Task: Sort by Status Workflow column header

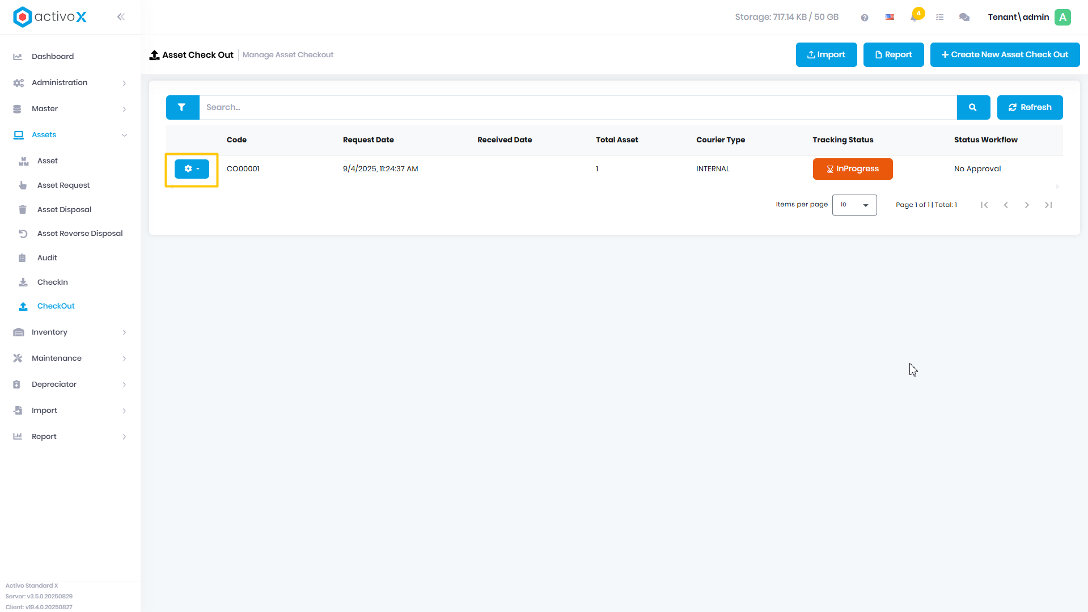Action: 986,140
